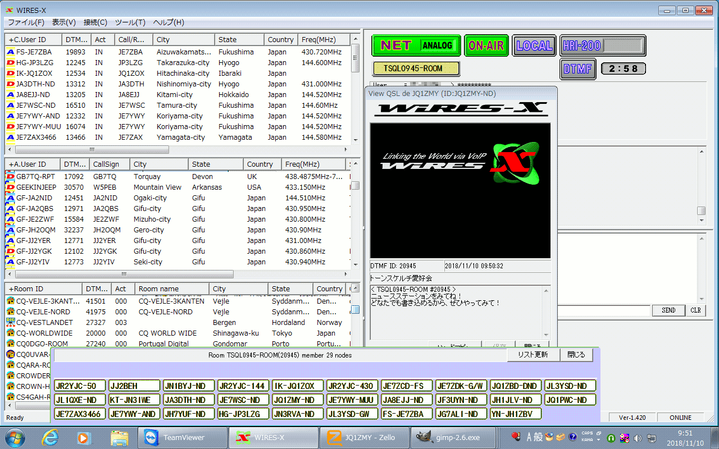Select member node YN-JH1ZBV
Image resolution: width=719 pixels, height=449 pixels.
tap(516, 414)
